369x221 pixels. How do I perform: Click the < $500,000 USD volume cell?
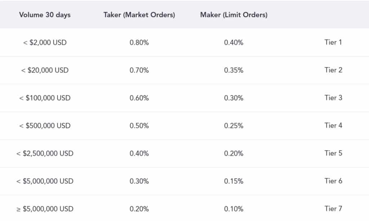(45, 126)
